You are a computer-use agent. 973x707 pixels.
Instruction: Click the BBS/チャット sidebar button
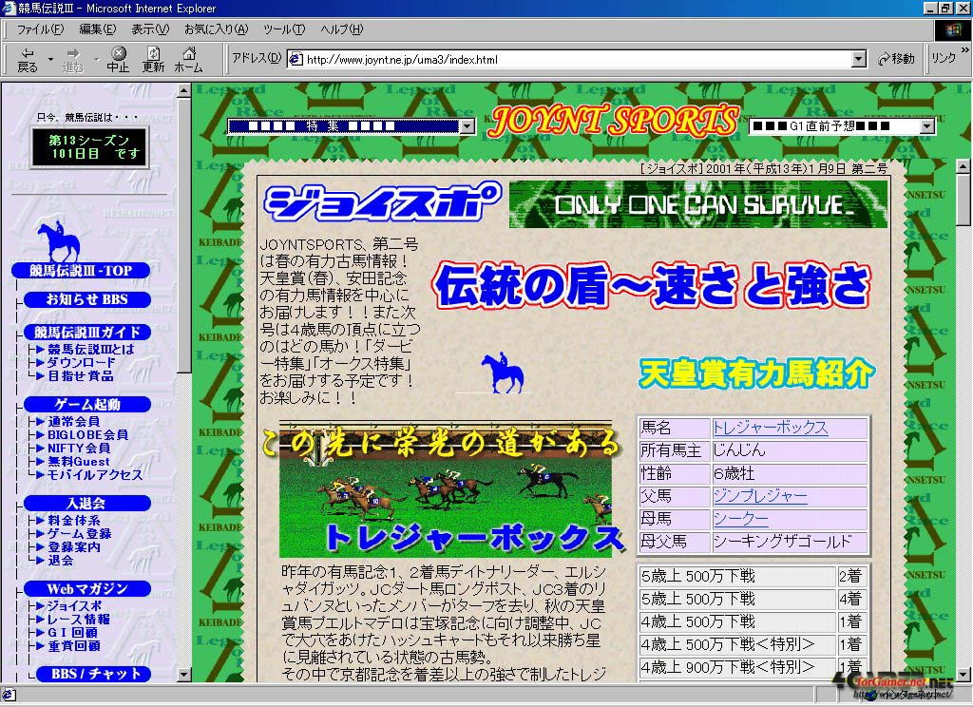(x=93, y=674)
